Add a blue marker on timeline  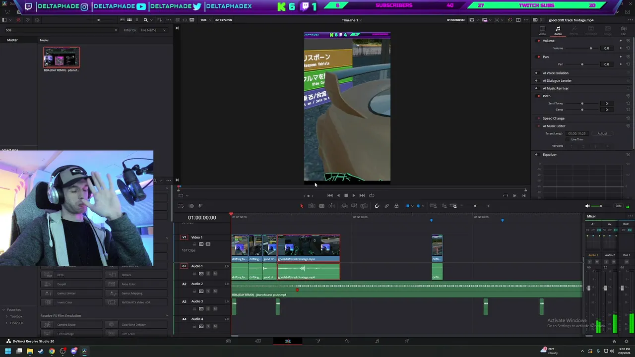[x=418, y=206]
